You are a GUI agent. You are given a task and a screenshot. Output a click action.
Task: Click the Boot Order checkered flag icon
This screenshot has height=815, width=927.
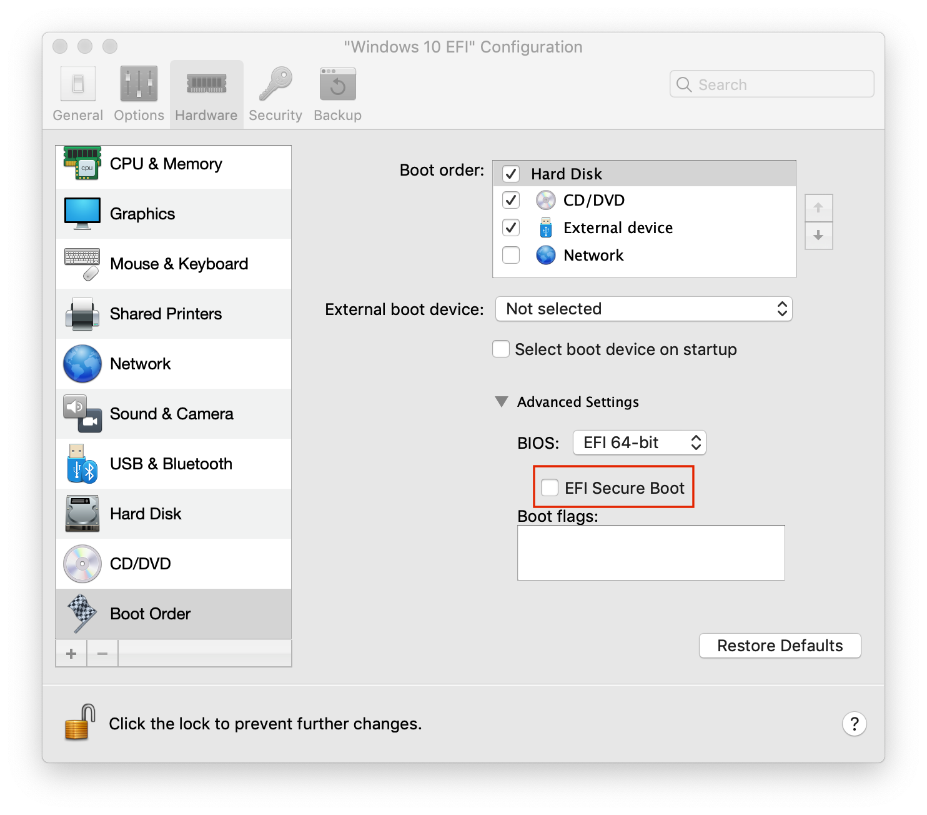(82, 614)
